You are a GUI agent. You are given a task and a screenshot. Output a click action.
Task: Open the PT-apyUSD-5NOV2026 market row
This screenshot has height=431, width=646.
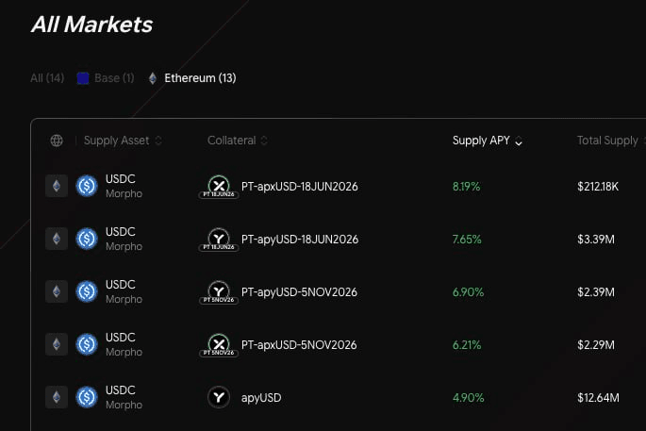point(339,291)
